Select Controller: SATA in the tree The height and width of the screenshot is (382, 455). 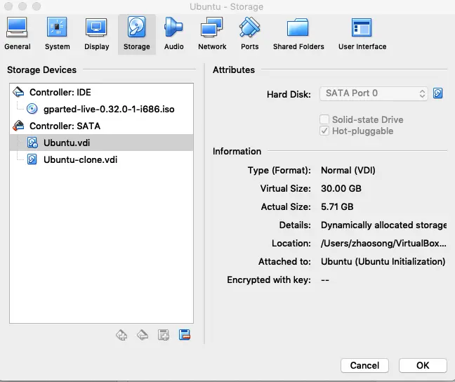click(x=101, y=126)
